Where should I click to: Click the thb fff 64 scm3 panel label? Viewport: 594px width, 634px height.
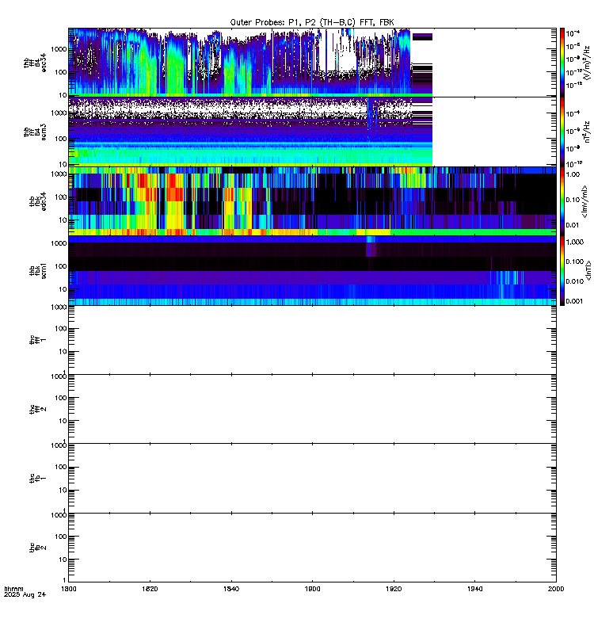point(35,132)
